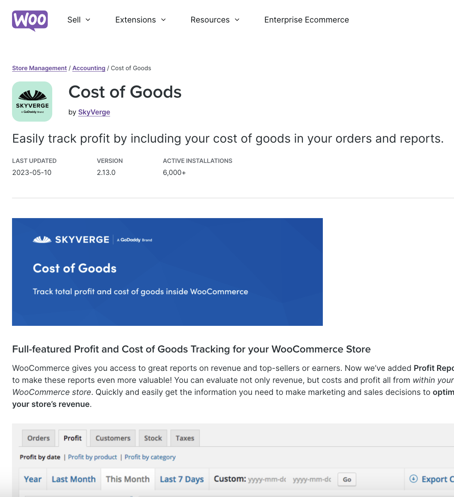Switch to the Orders tab
The image size is (454, 497).
click(38, 438)
